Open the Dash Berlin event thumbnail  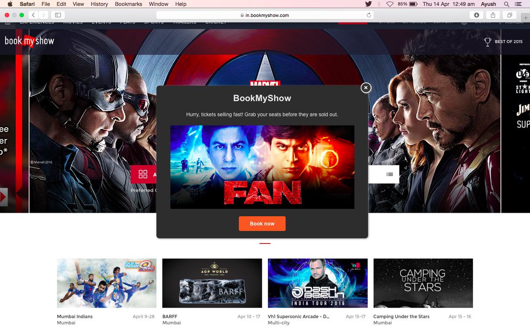point(318,283)
